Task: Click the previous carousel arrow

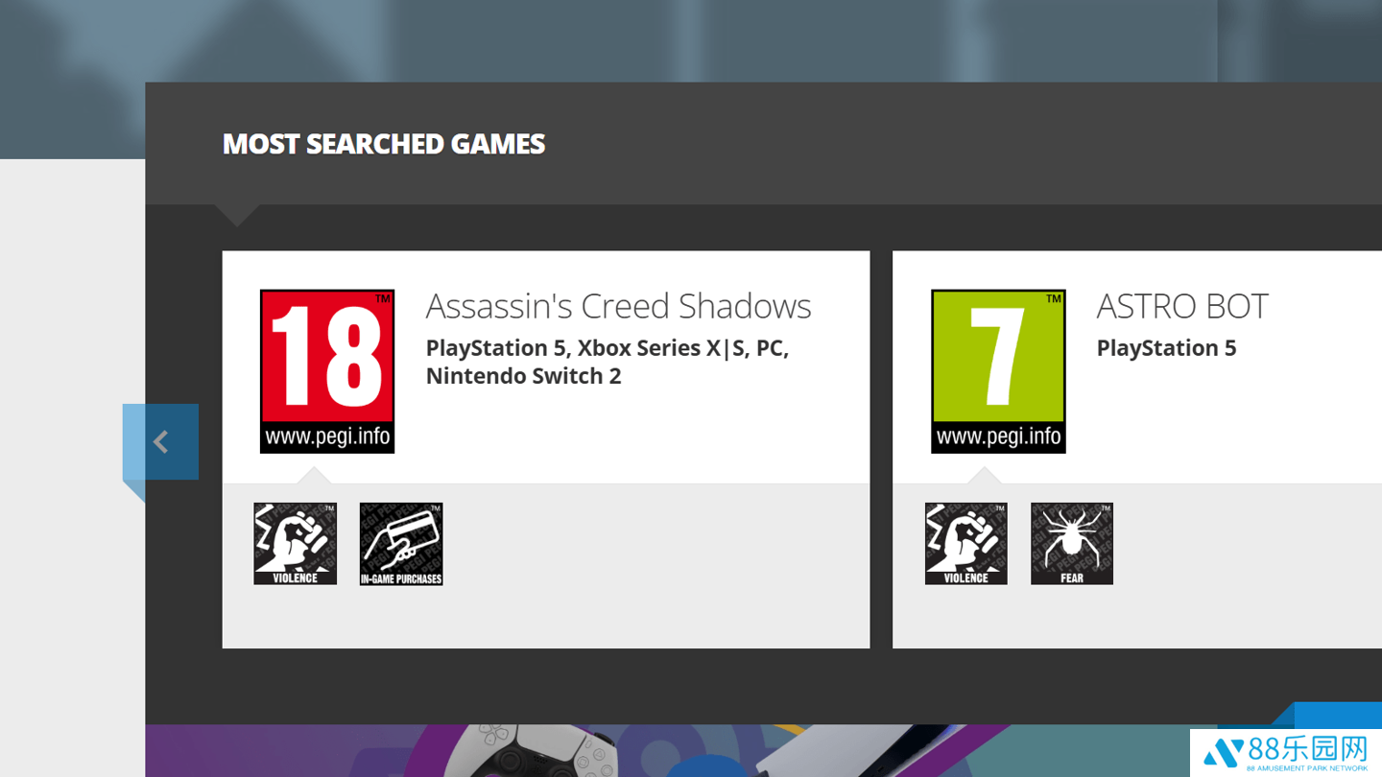Action: [x=160, y=441]
